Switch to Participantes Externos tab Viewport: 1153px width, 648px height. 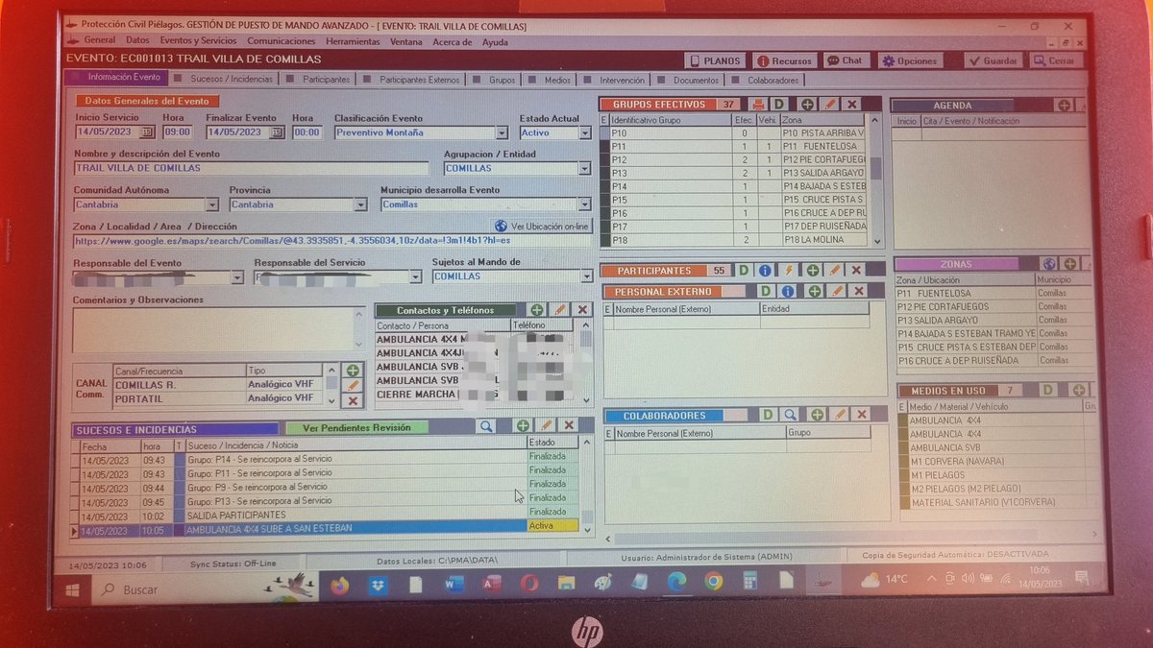[x=413, y=80]
